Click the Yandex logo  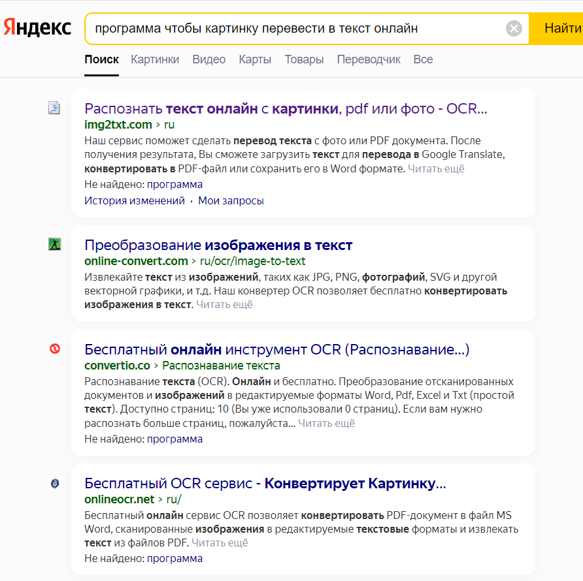37,28
